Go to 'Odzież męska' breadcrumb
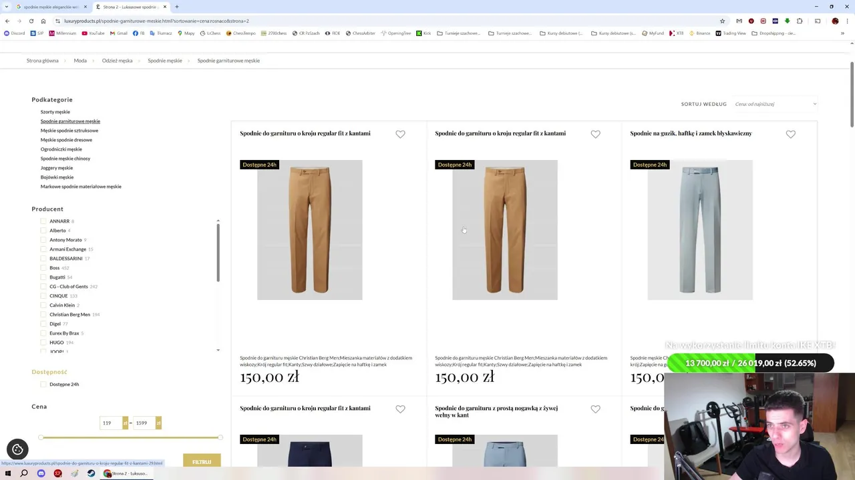 pos(117,61)
